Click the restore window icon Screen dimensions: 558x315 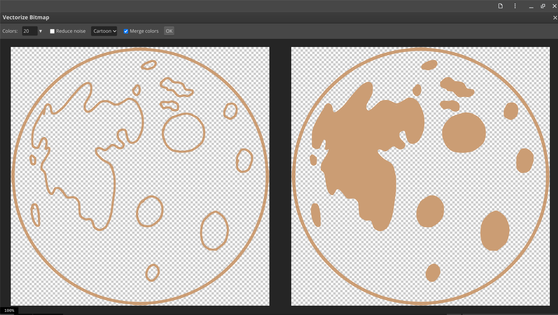543,6
